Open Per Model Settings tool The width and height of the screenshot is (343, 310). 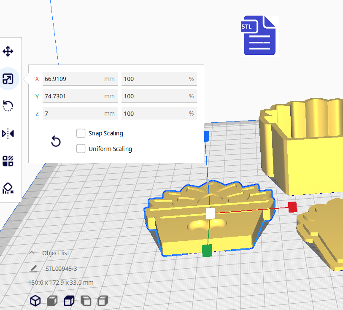8,161
